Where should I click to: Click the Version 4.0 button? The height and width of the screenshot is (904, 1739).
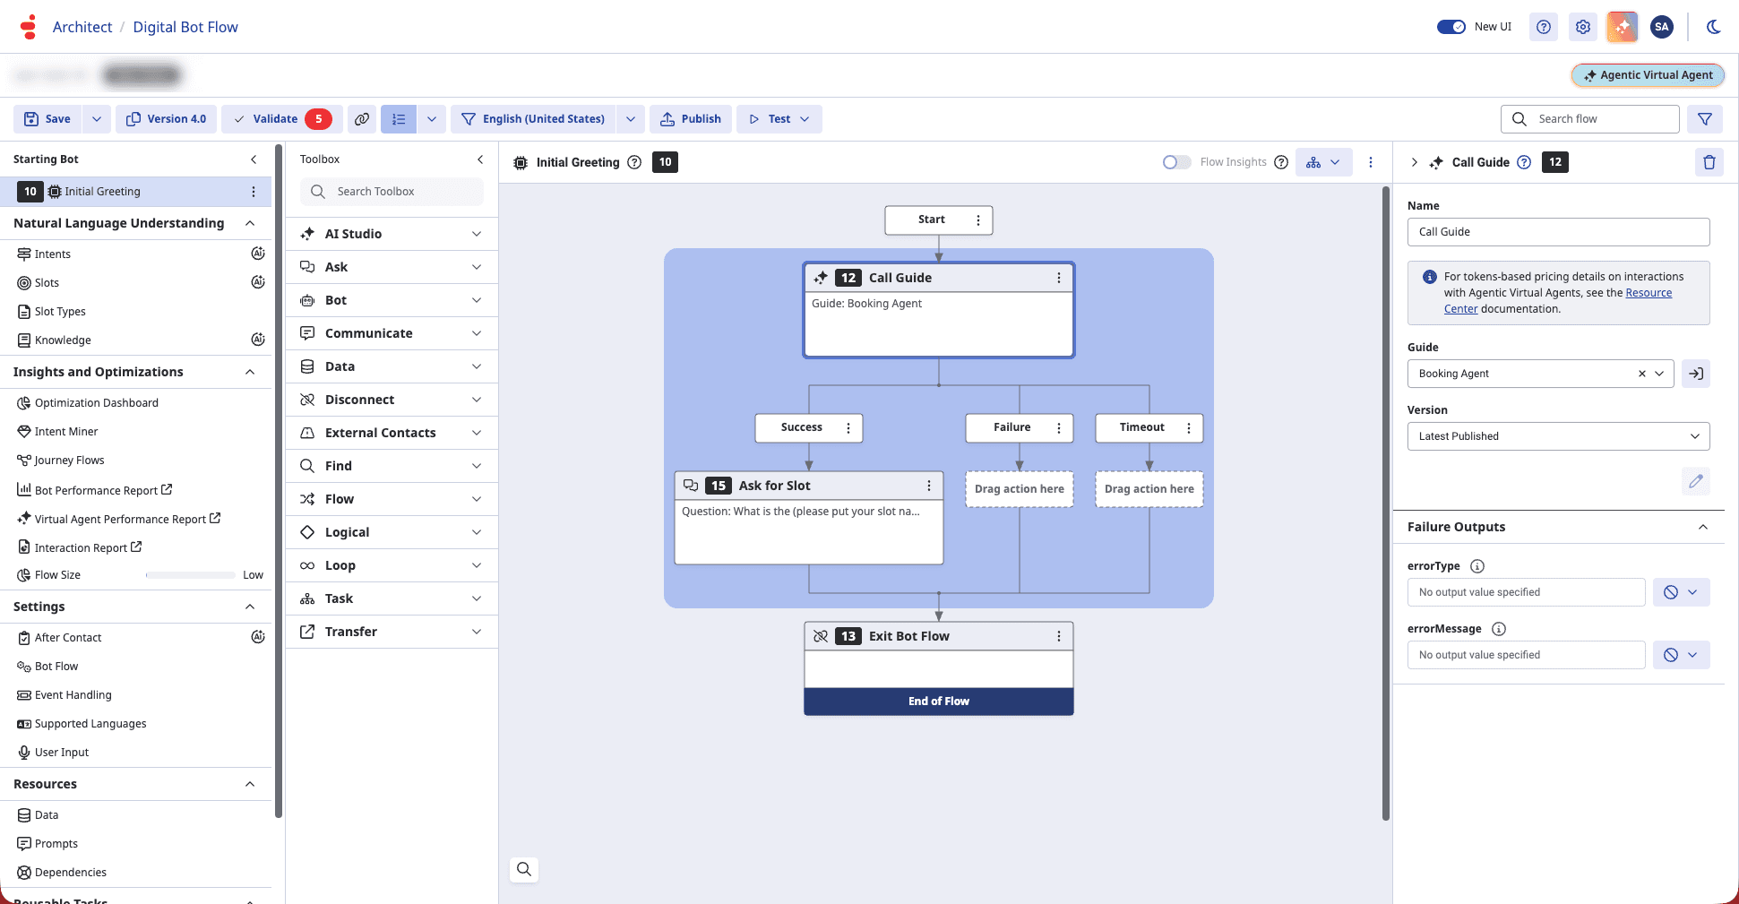[166, 119]
